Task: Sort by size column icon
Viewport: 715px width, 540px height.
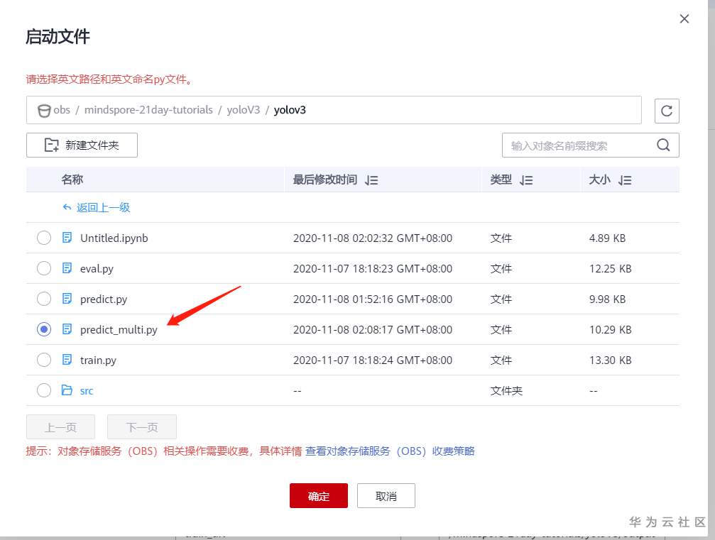Action: coord(625,180)
